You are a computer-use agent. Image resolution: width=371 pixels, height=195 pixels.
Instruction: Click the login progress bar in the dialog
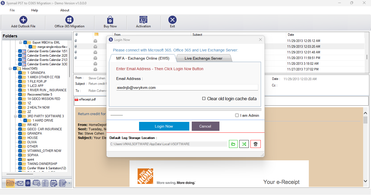[x=185, y=109]
